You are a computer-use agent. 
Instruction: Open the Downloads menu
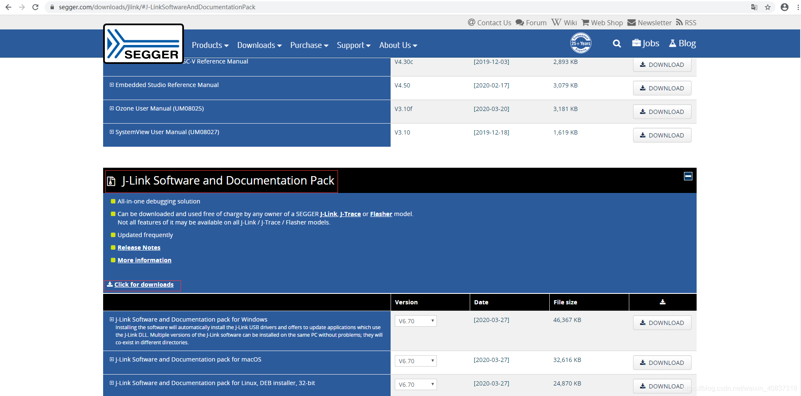pyautogui.click(x=259, y=45)
